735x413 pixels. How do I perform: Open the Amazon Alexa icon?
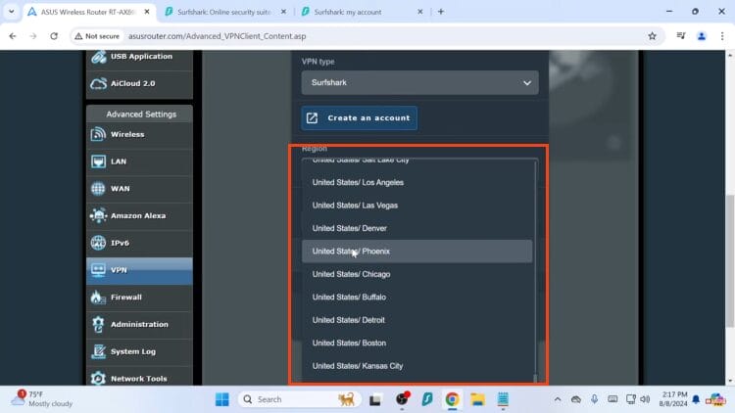click(98, 216)
